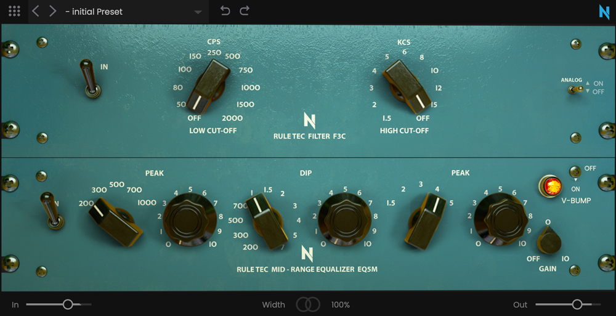
Task: Click the OFF label beside Analog switch
Action: click(x=598, y=92)
